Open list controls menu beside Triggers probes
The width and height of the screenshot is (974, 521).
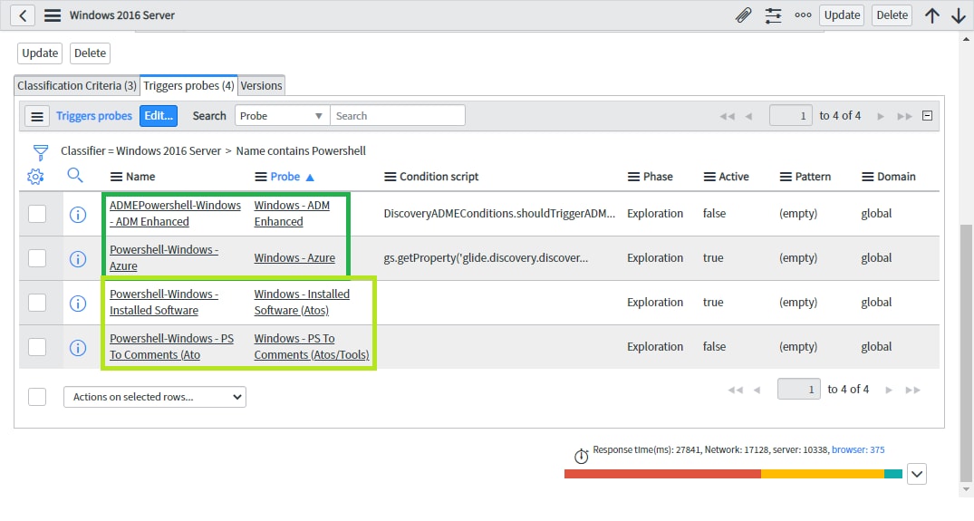pyautogui.click(x=37, y=116)
